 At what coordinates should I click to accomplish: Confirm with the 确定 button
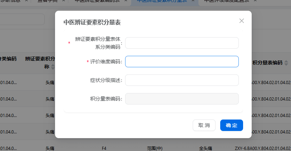tap(231, 125)
